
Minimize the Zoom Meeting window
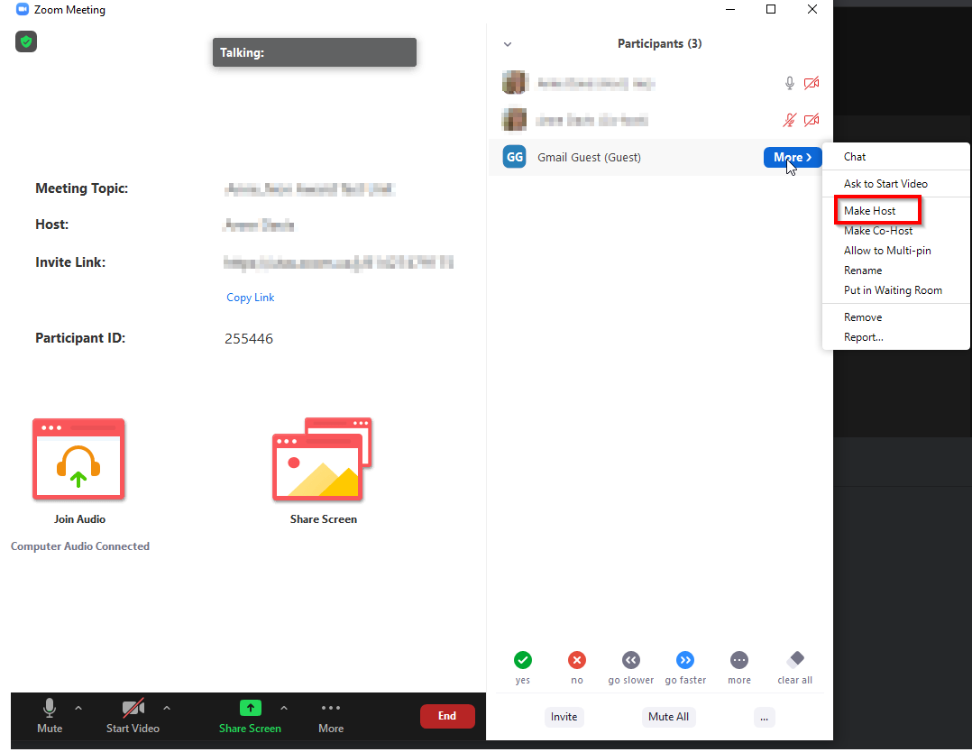pos(730,9)
